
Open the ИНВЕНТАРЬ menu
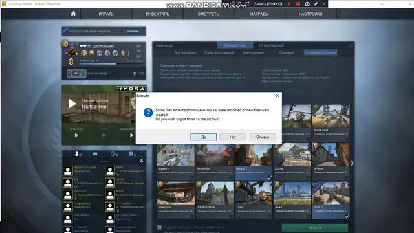pos(157,14)
